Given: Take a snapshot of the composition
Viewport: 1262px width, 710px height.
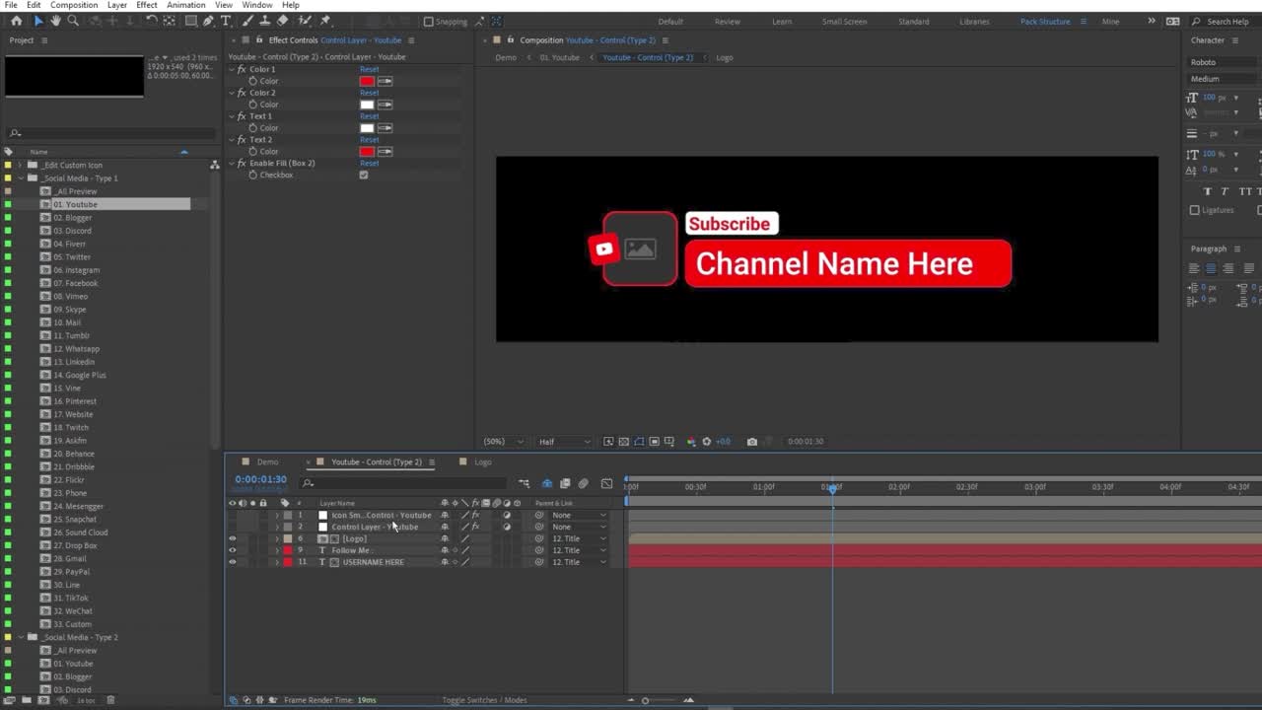Looking at the screenshot, I should point(752,441).
